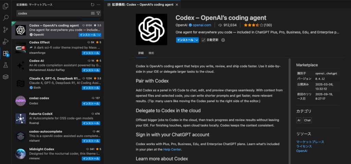Click the filter extensions funnel icon

coord(98,13)
